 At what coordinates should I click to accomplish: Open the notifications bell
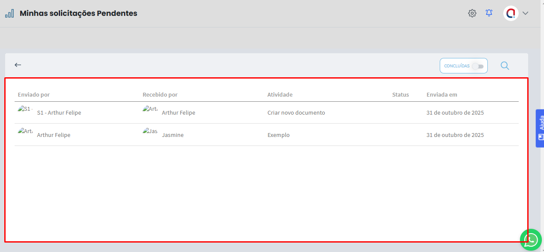[489, 13]
